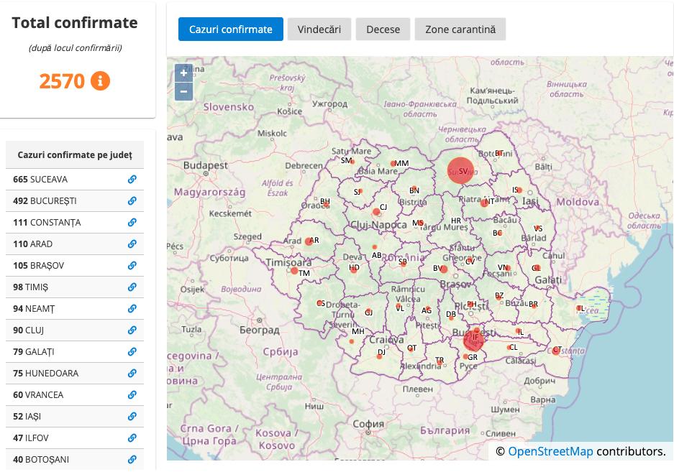The height and width of the screenshot is (472, 674).
Task: Select the Hunedoara row in county list
Action: point(75,374)
